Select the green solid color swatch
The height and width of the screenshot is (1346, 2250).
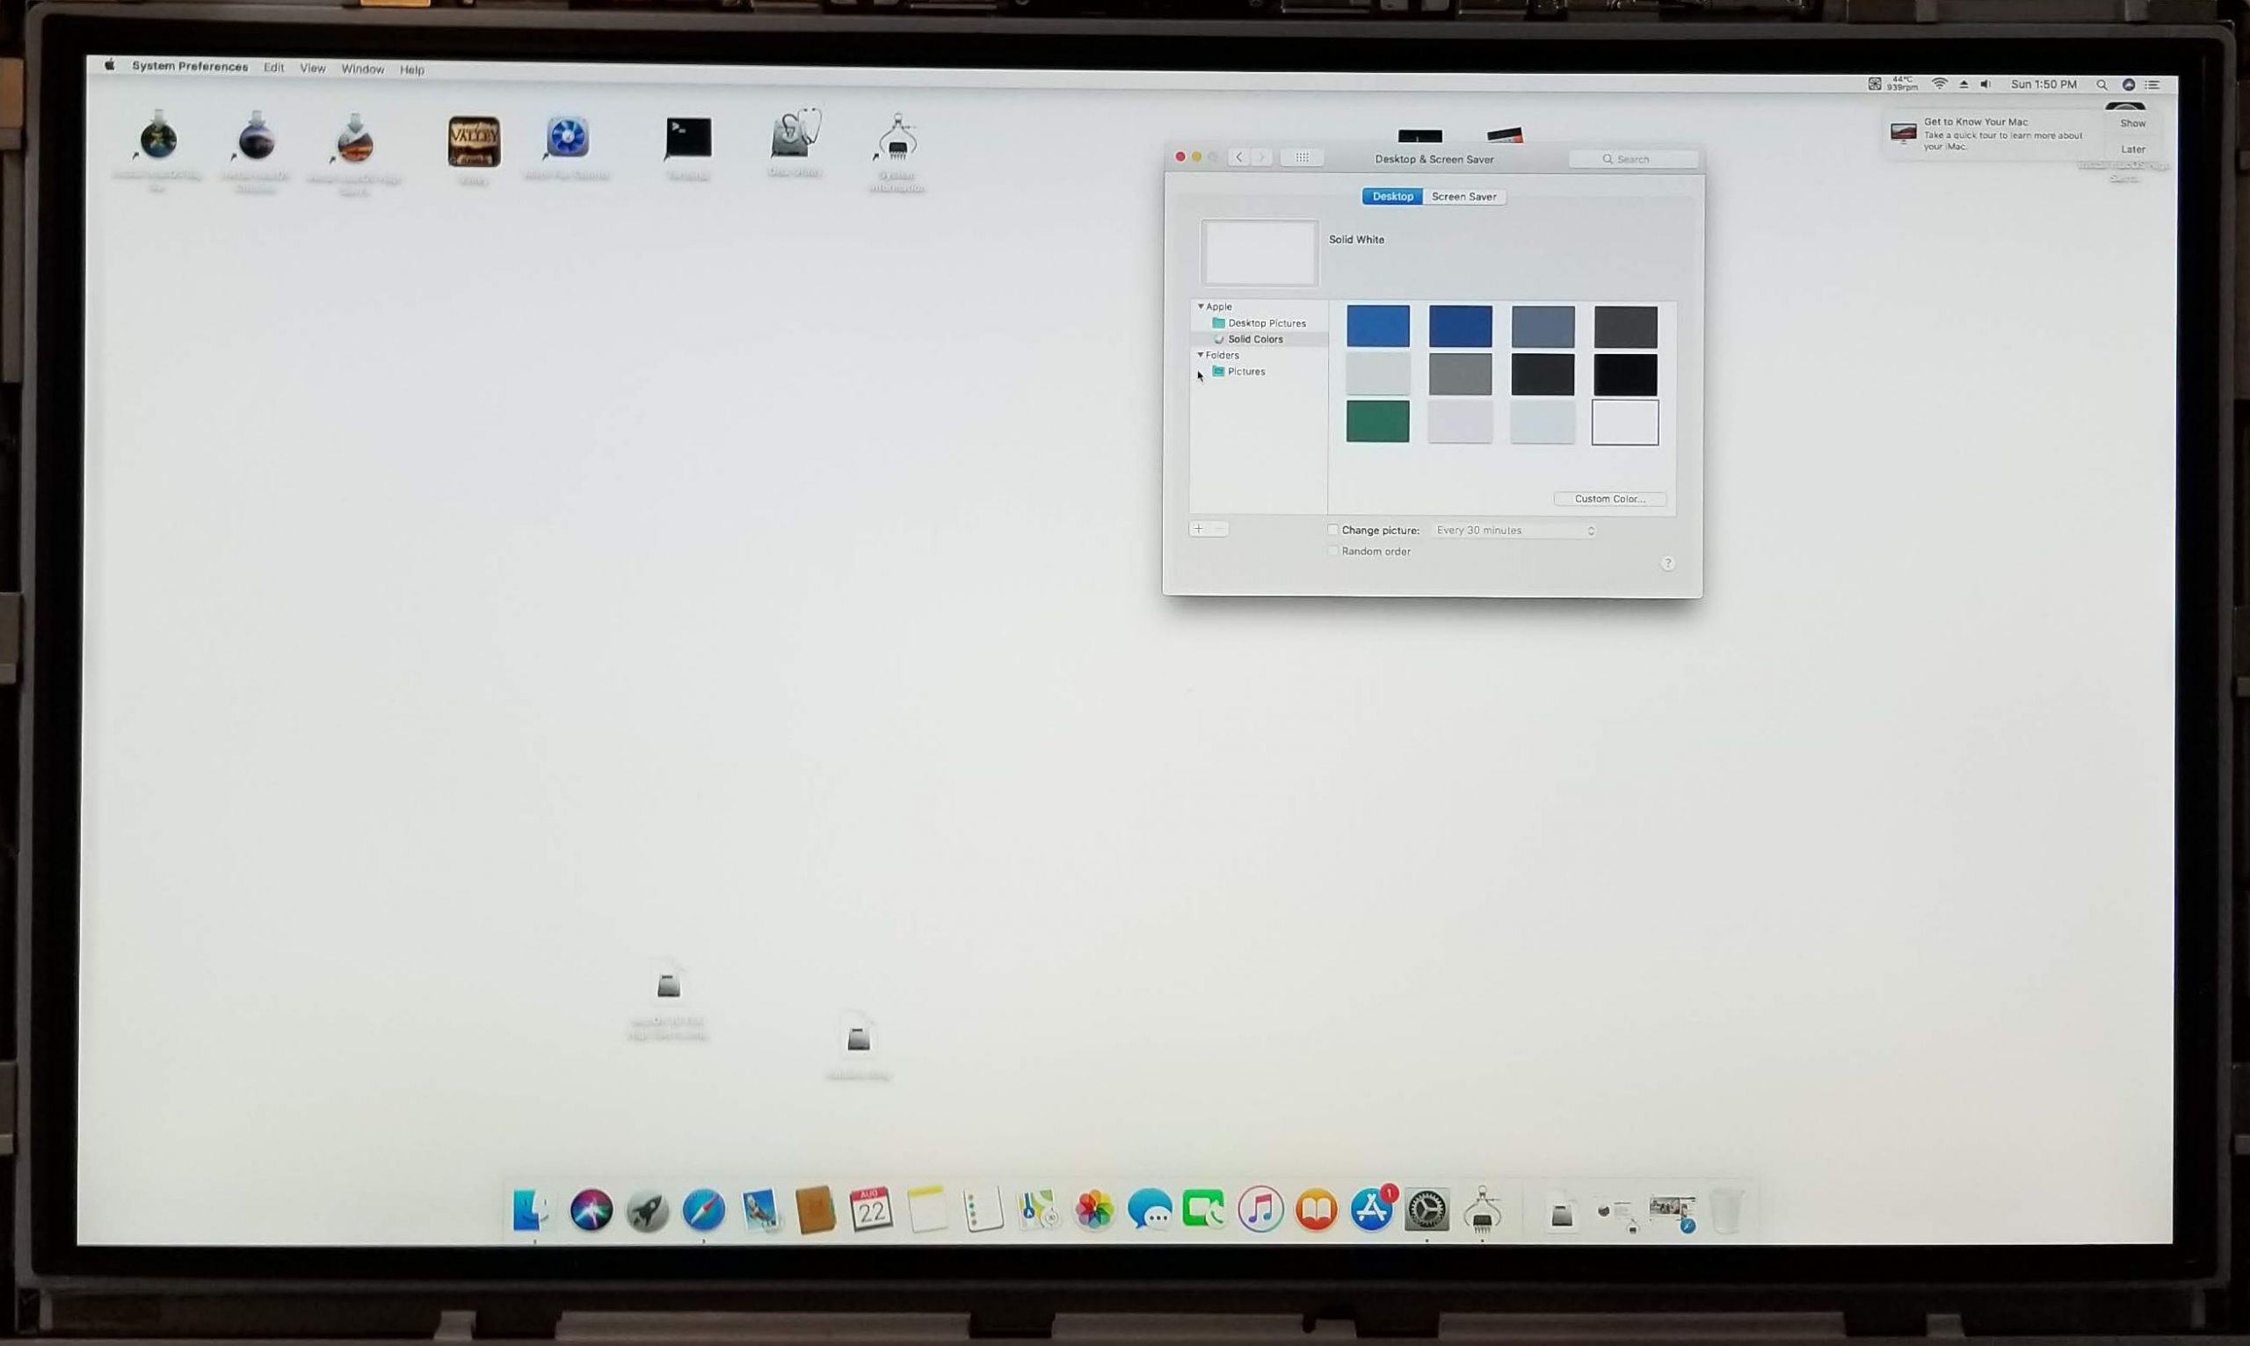(x=1377, y=422)
